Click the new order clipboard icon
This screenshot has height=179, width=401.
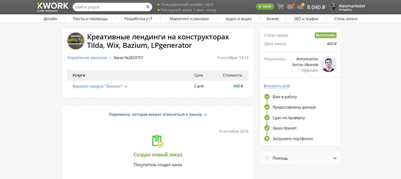tap(157, 141)
